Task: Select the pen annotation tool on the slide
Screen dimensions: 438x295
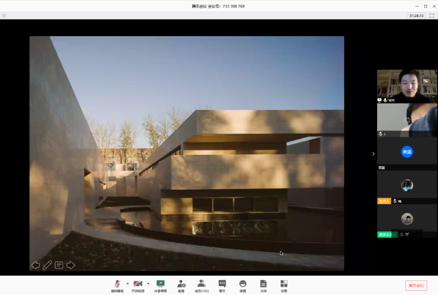Action: click(x=47, y=265)
